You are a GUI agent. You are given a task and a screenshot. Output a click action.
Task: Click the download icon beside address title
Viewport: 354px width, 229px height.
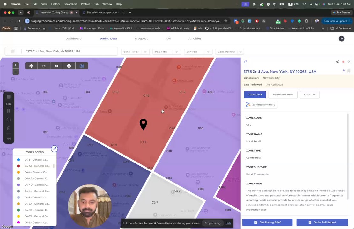(343, 71)
